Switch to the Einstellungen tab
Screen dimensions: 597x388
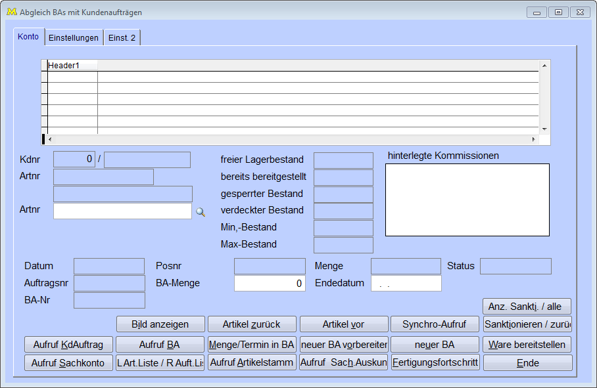tap(74, 38)
